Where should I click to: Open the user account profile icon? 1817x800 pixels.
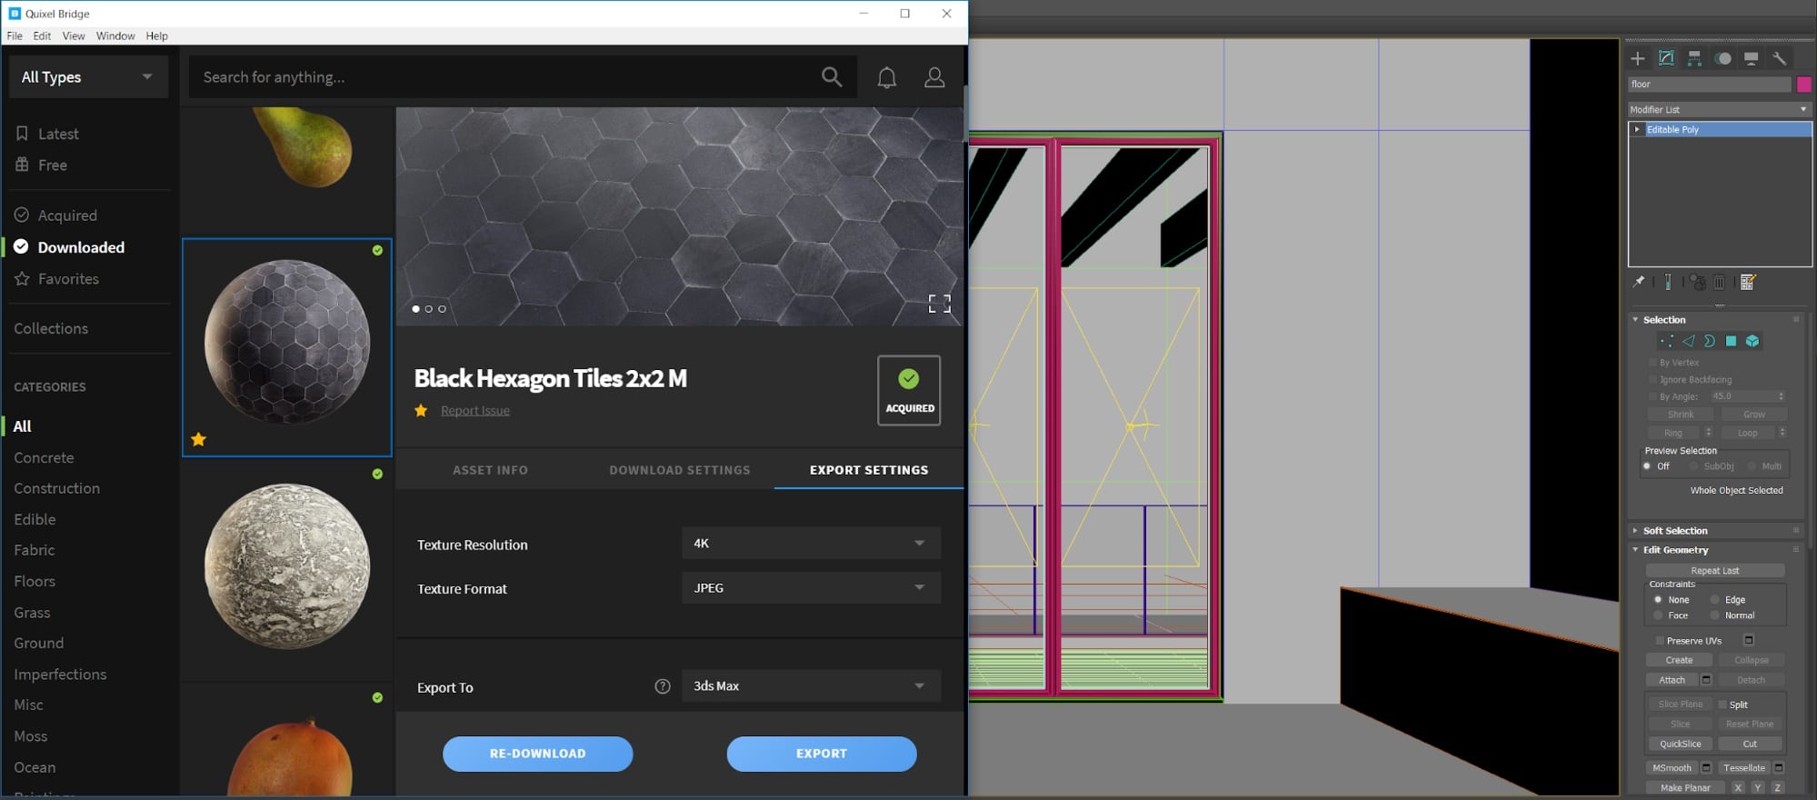point(934,77)
